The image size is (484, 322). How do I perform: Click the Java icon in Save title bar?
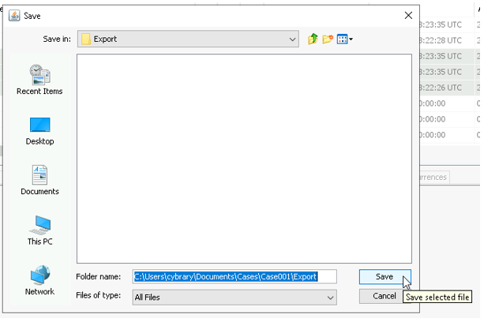(x=14, y=16)
